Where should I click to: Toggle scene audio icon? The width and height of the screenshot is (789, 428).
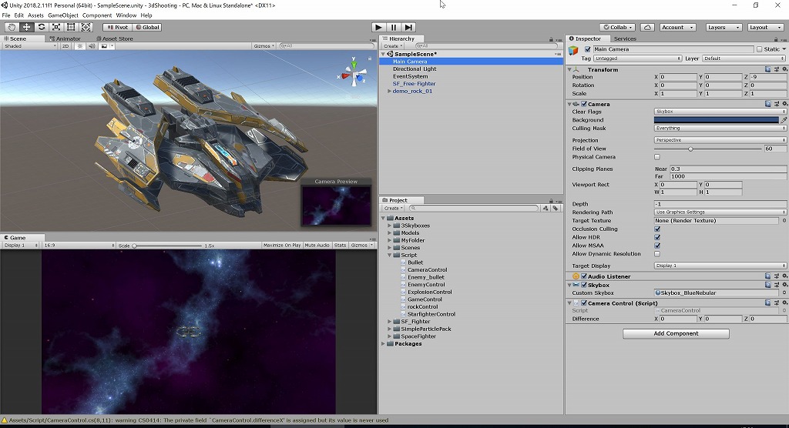tap(92, 45)
